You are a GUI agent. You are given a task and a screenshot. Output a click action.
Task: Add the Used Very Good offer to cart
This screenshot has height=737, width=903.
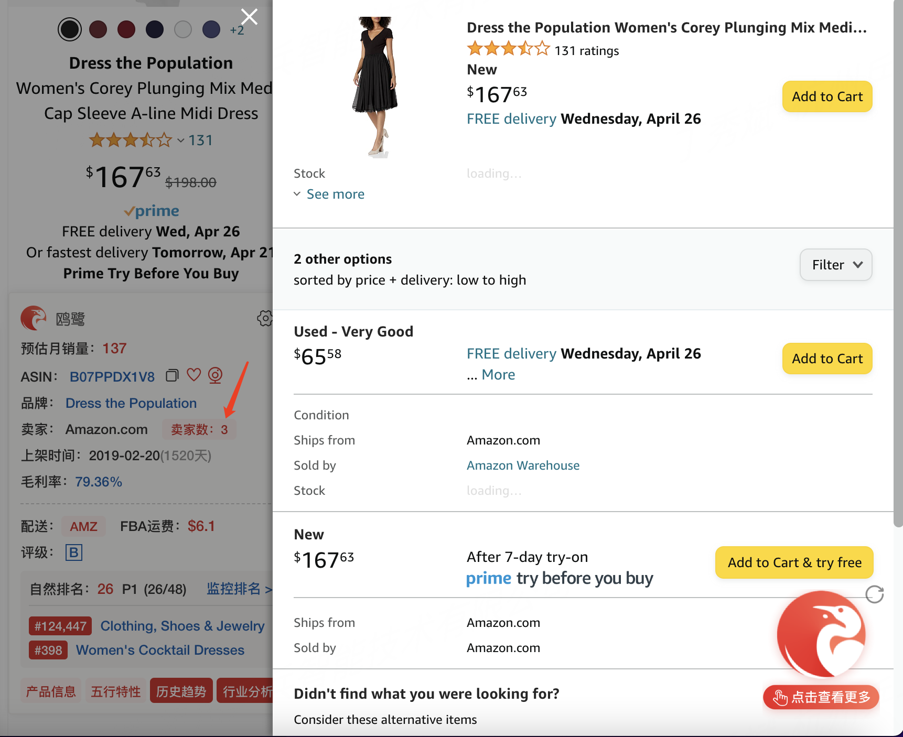[827, 359]
